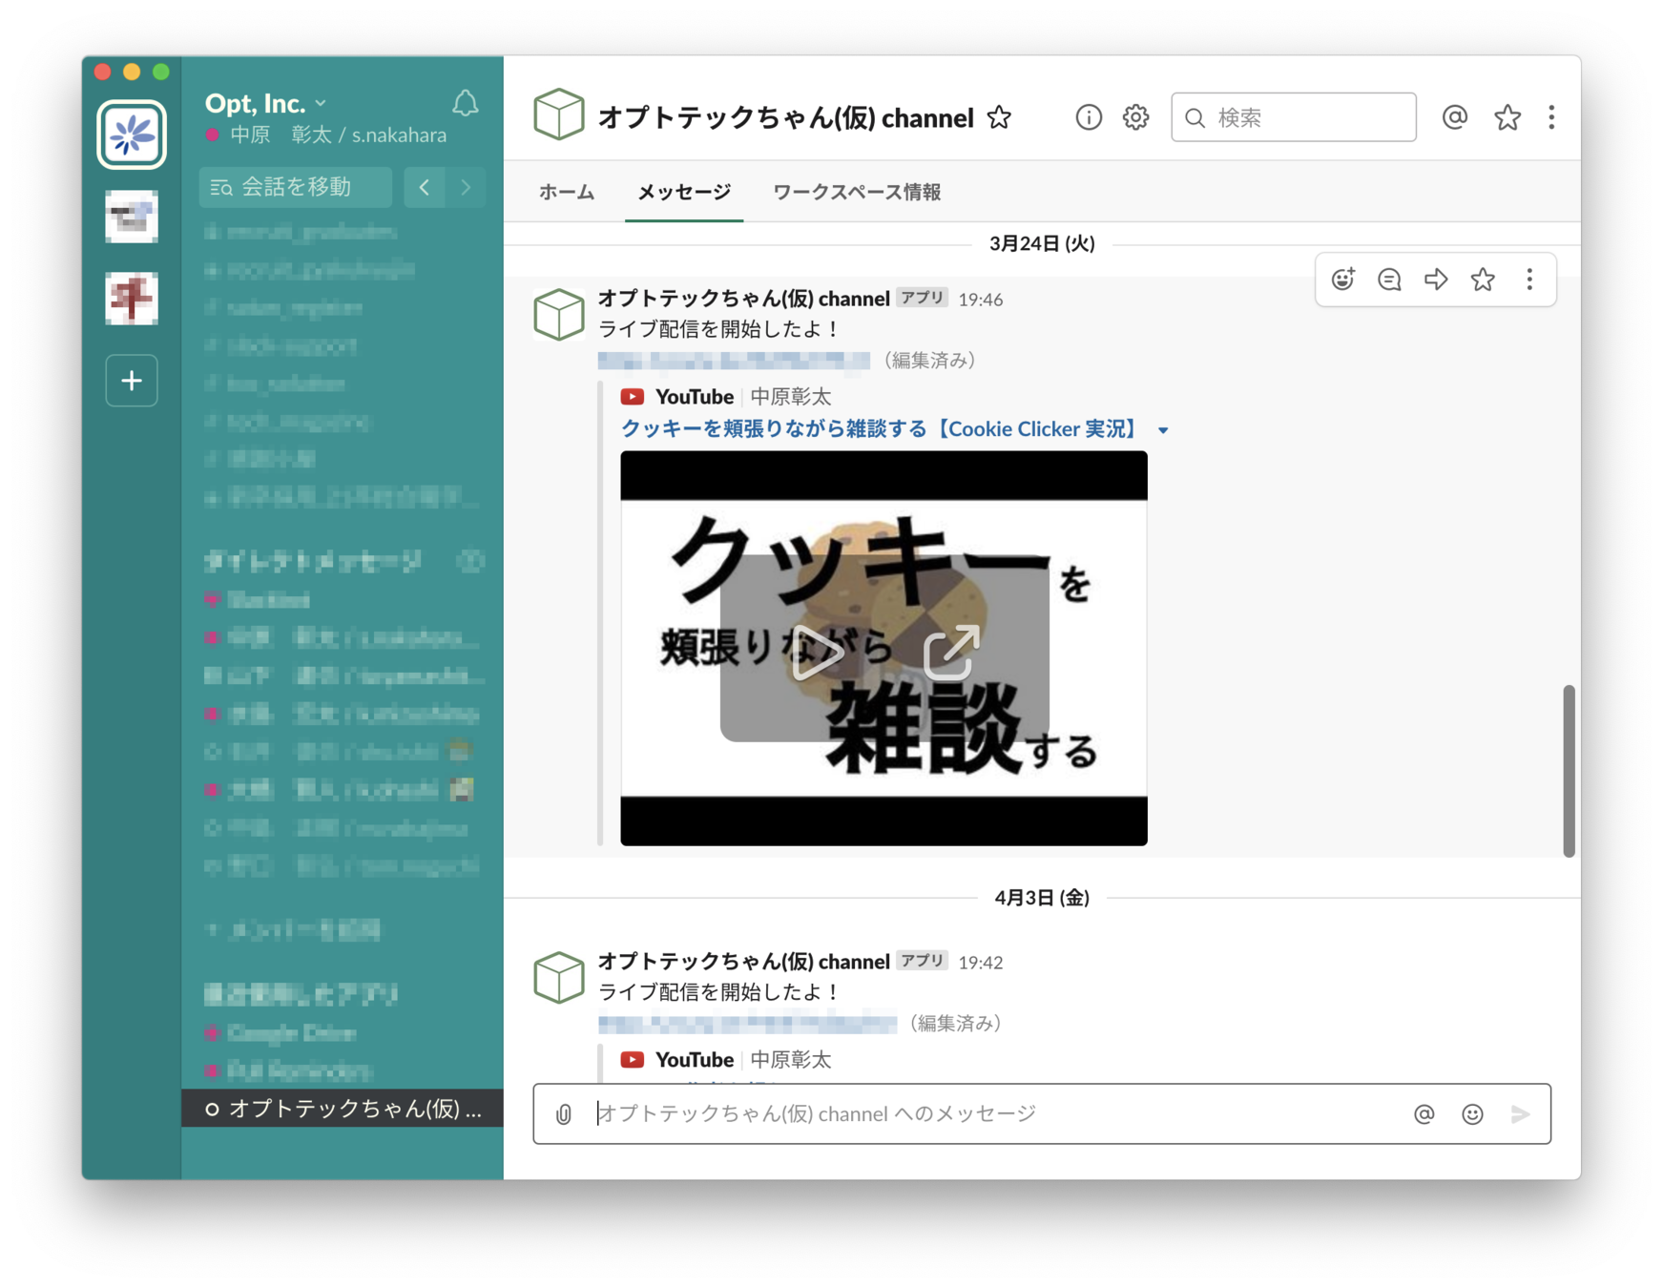Click the 検索 search field
Viewport: 1663px width, 1288px height.
[x=1293, y=117]
